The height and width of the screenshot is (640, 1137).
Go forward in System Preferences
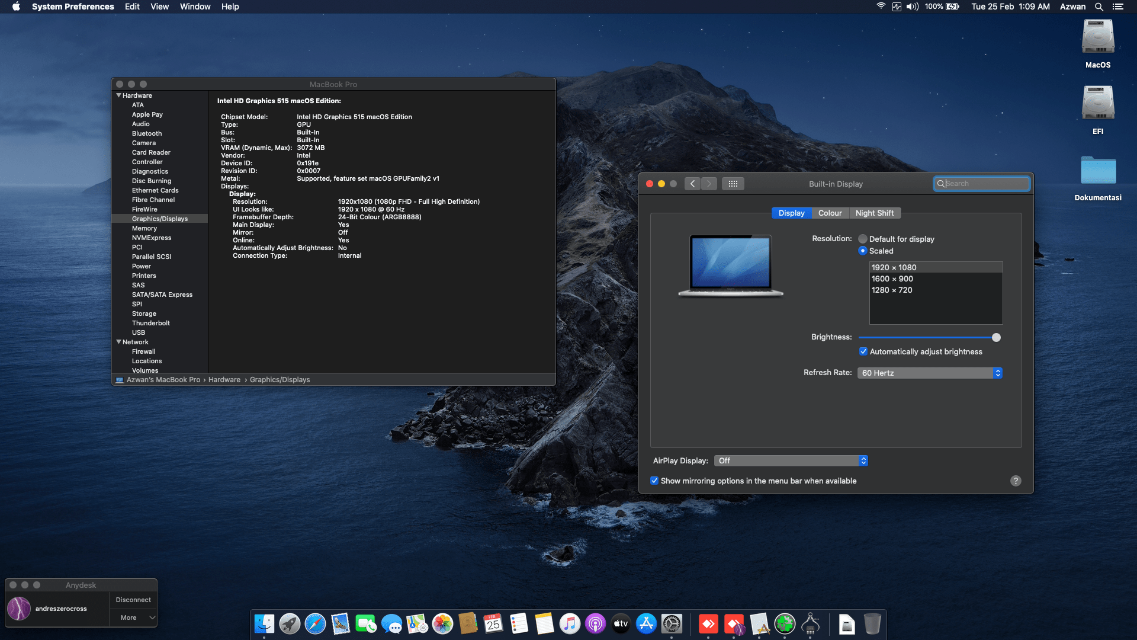click(709, 184)
